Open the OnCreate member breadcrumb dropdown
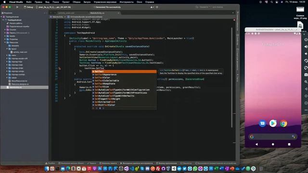The width and height of the screenshot is (308, 173). [x=85, y=17]
